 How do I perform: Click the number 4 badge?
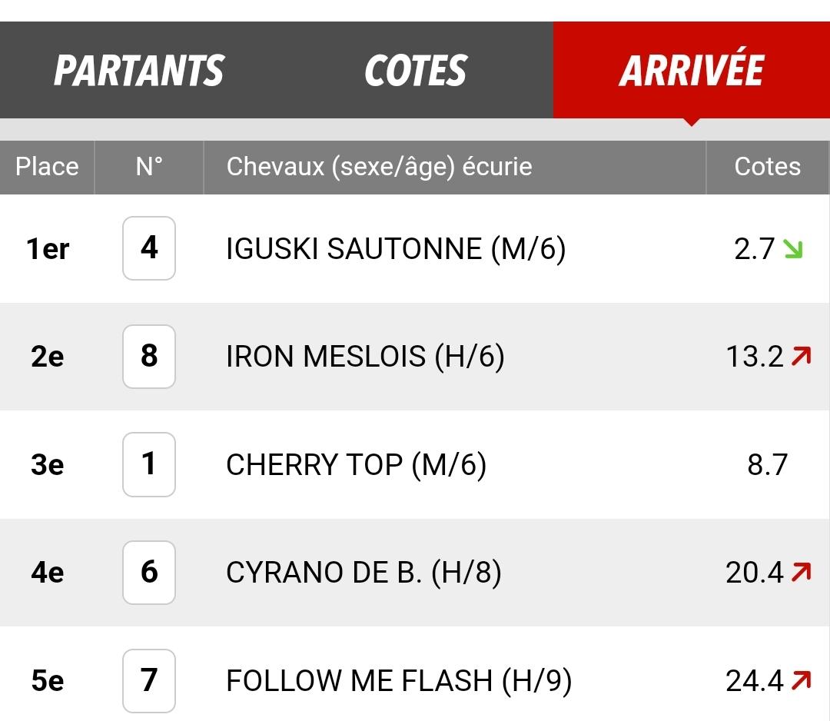[x=149, y=248]
